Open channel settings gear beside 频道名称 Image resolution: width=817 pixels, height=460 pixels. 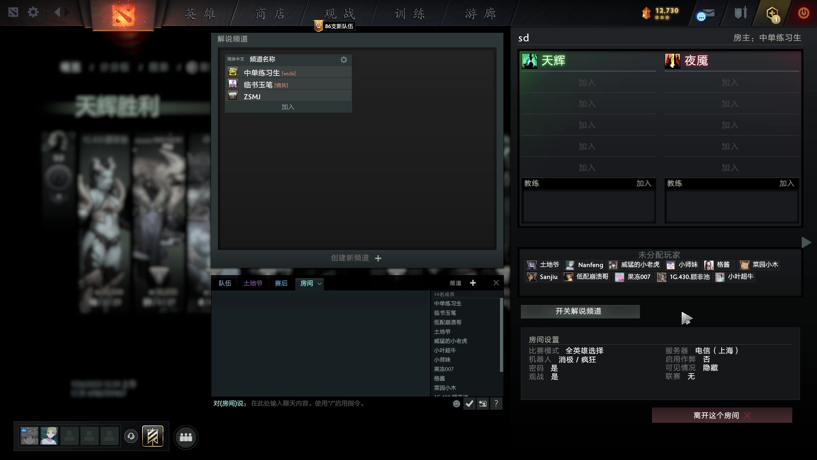[344, 60]
